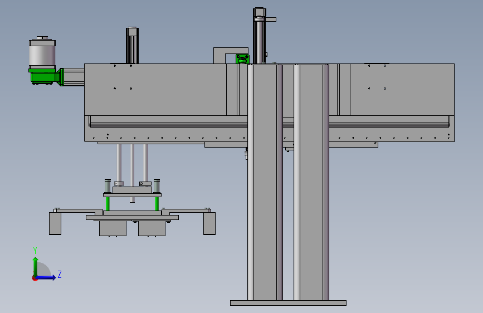
Task: Click the red X axis ball at the triad origin
Action: click(35, 278)
